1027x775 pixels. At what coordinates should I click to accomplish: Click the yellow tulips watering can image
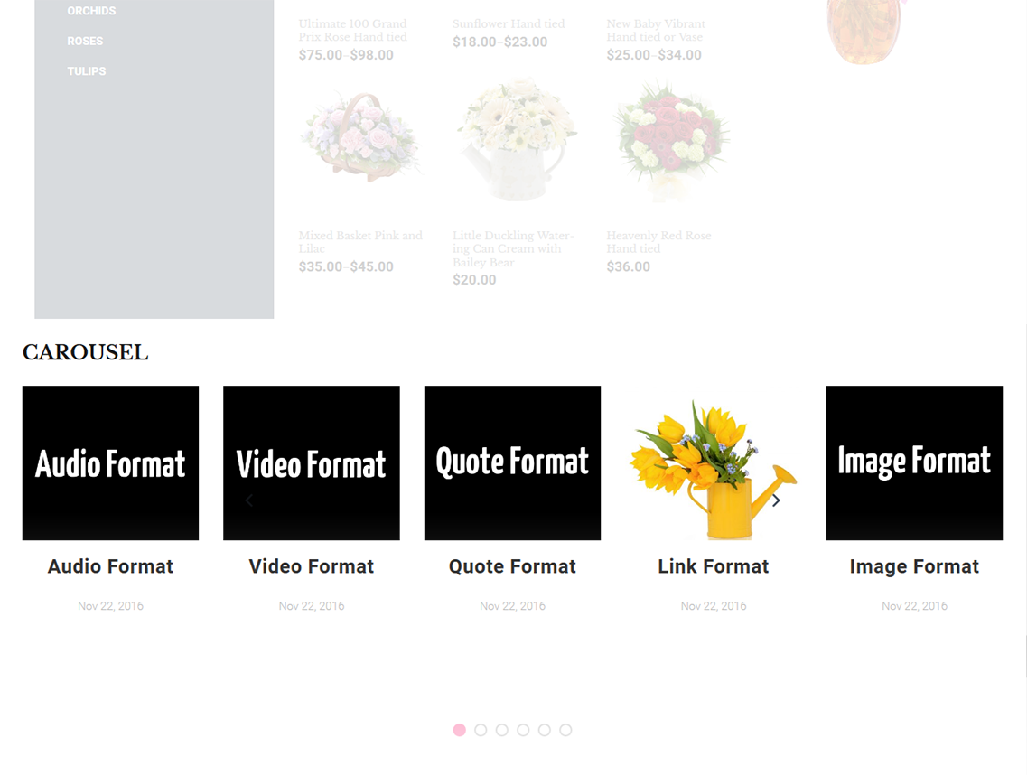click(713, 462)
